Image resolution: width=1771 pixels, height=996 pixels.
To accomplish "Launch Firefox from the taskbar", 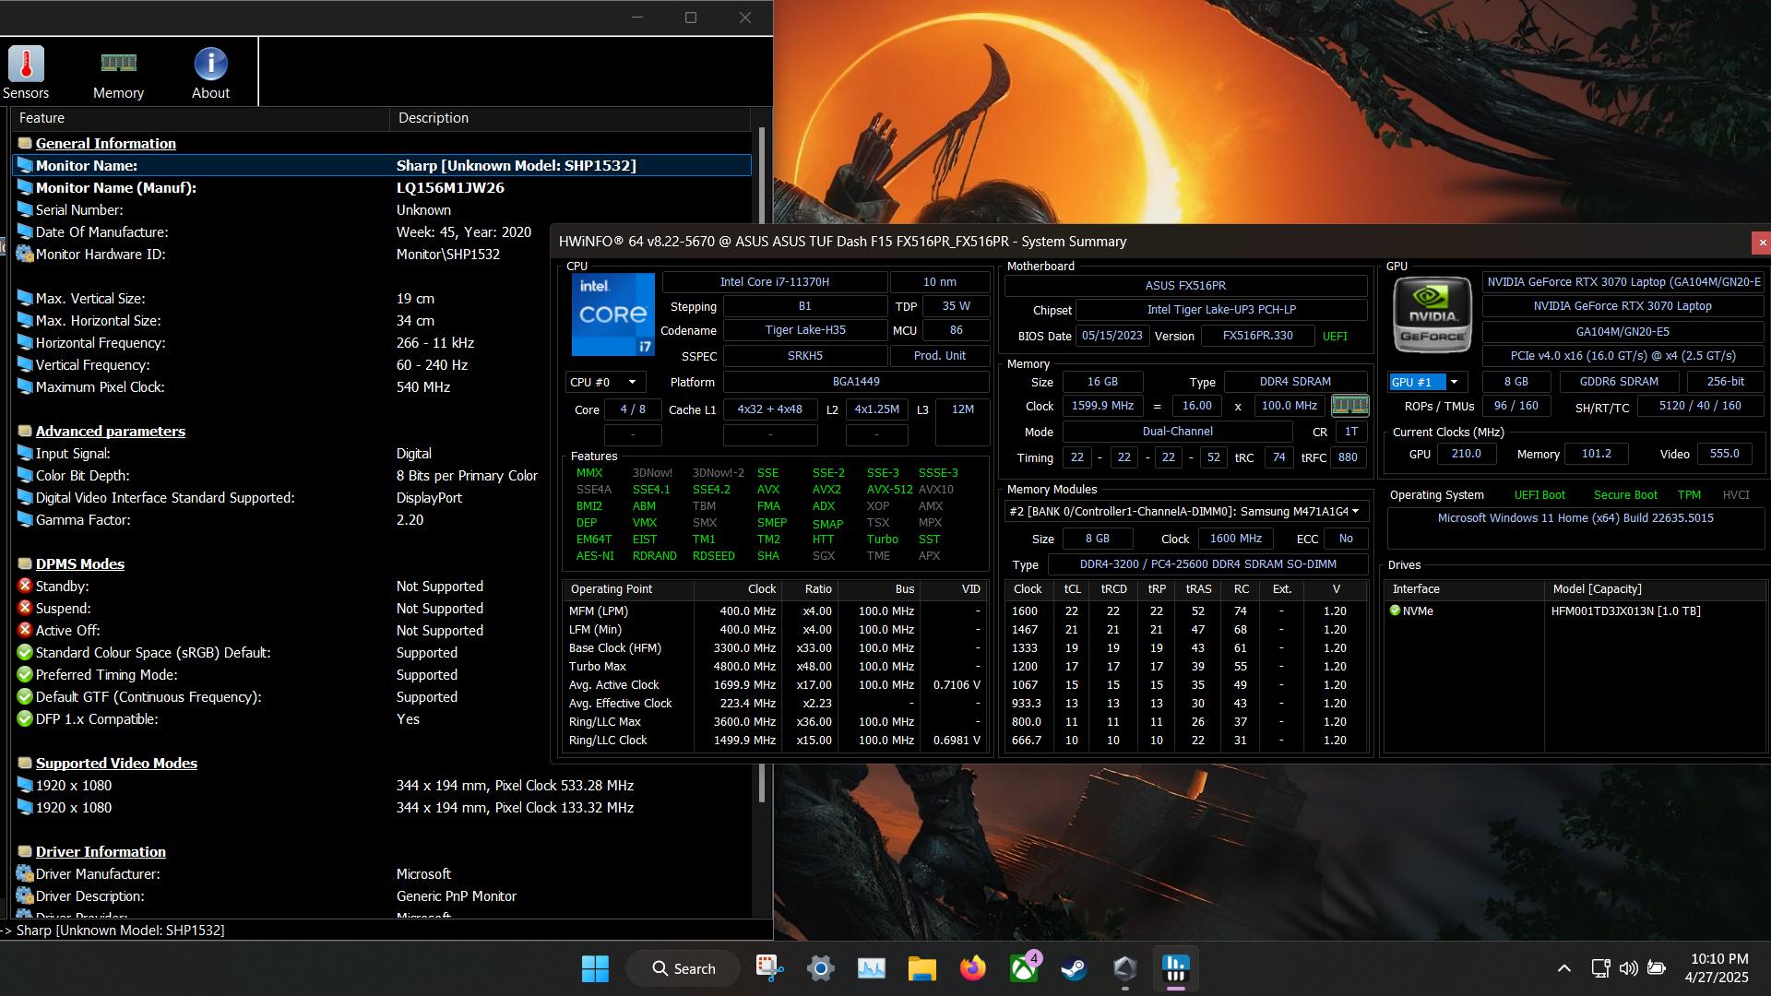I will pyautogui.click(x=972, y=968).
